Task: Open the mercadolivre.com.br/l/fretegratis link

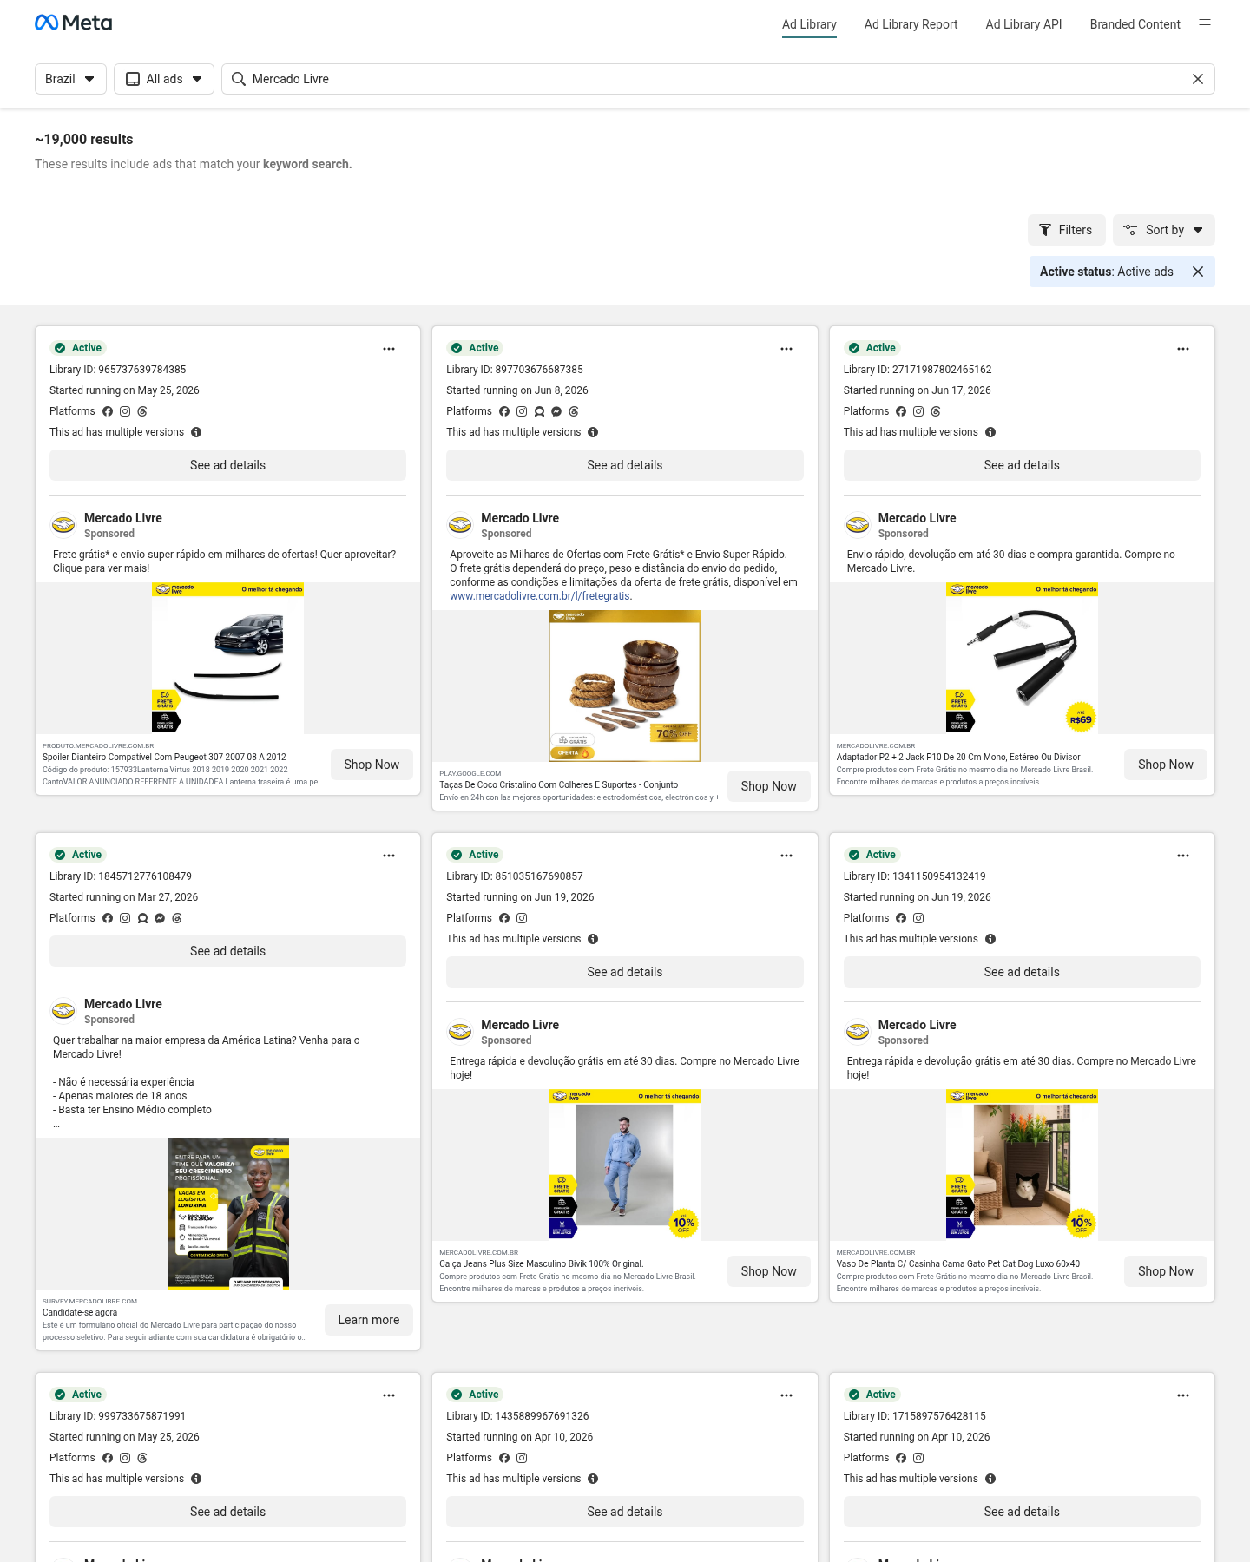Action: [541, 596]
